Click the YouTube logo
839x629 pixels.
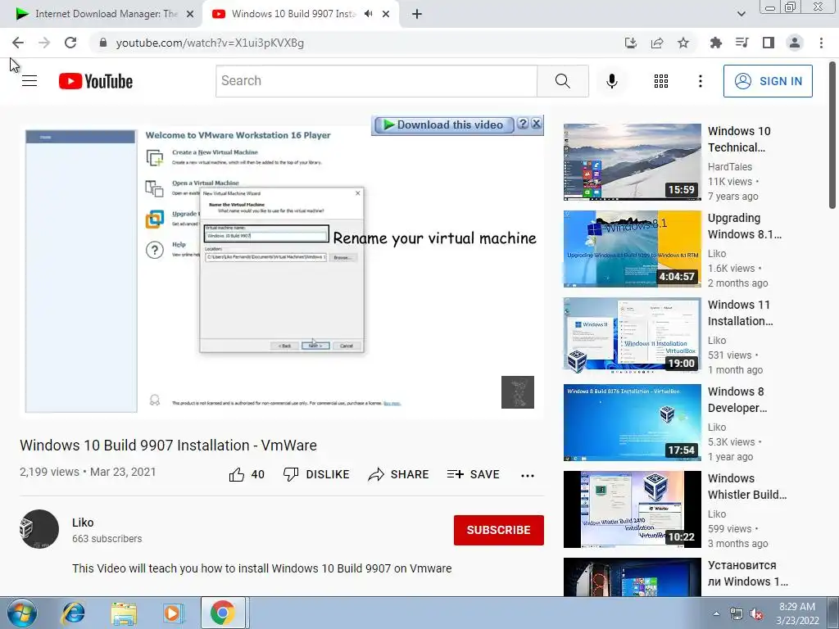[96, 81]
